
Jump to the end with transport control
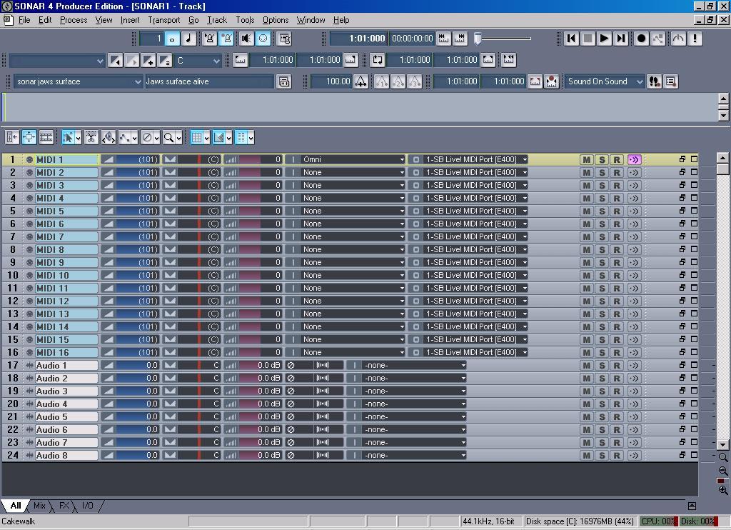coord(620,39)
